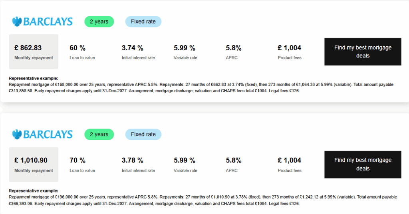Select the 2 years badge on first deal
This screenshot has width=409, height=214.
pos(99,22)
